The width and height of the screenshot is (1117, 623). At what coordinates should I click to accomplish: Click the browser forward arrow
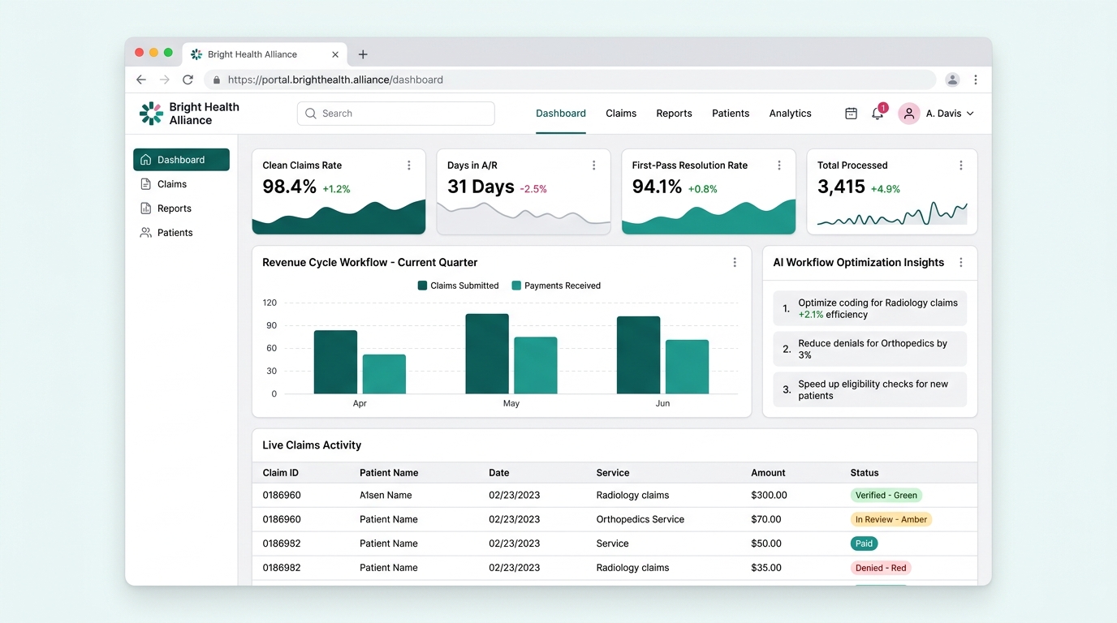(x=165, y=79)
